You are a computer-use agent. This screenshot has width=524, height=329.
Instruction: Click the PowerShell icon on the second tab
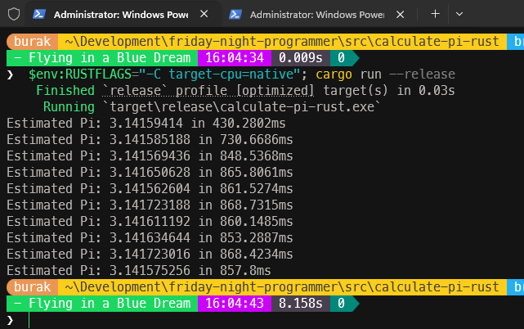point(235,15)
